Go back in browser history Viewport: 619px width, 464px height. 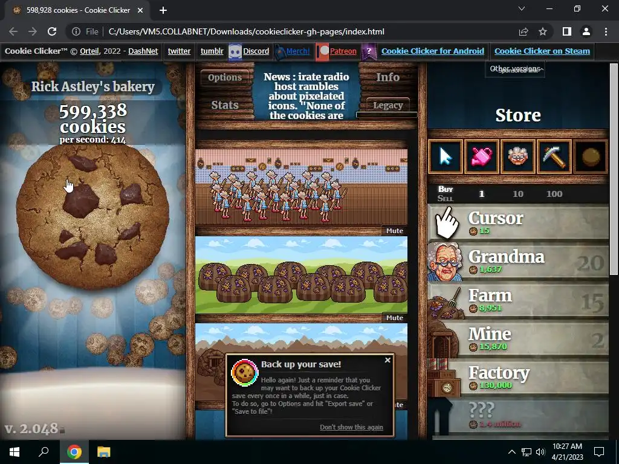coord(13,31)
